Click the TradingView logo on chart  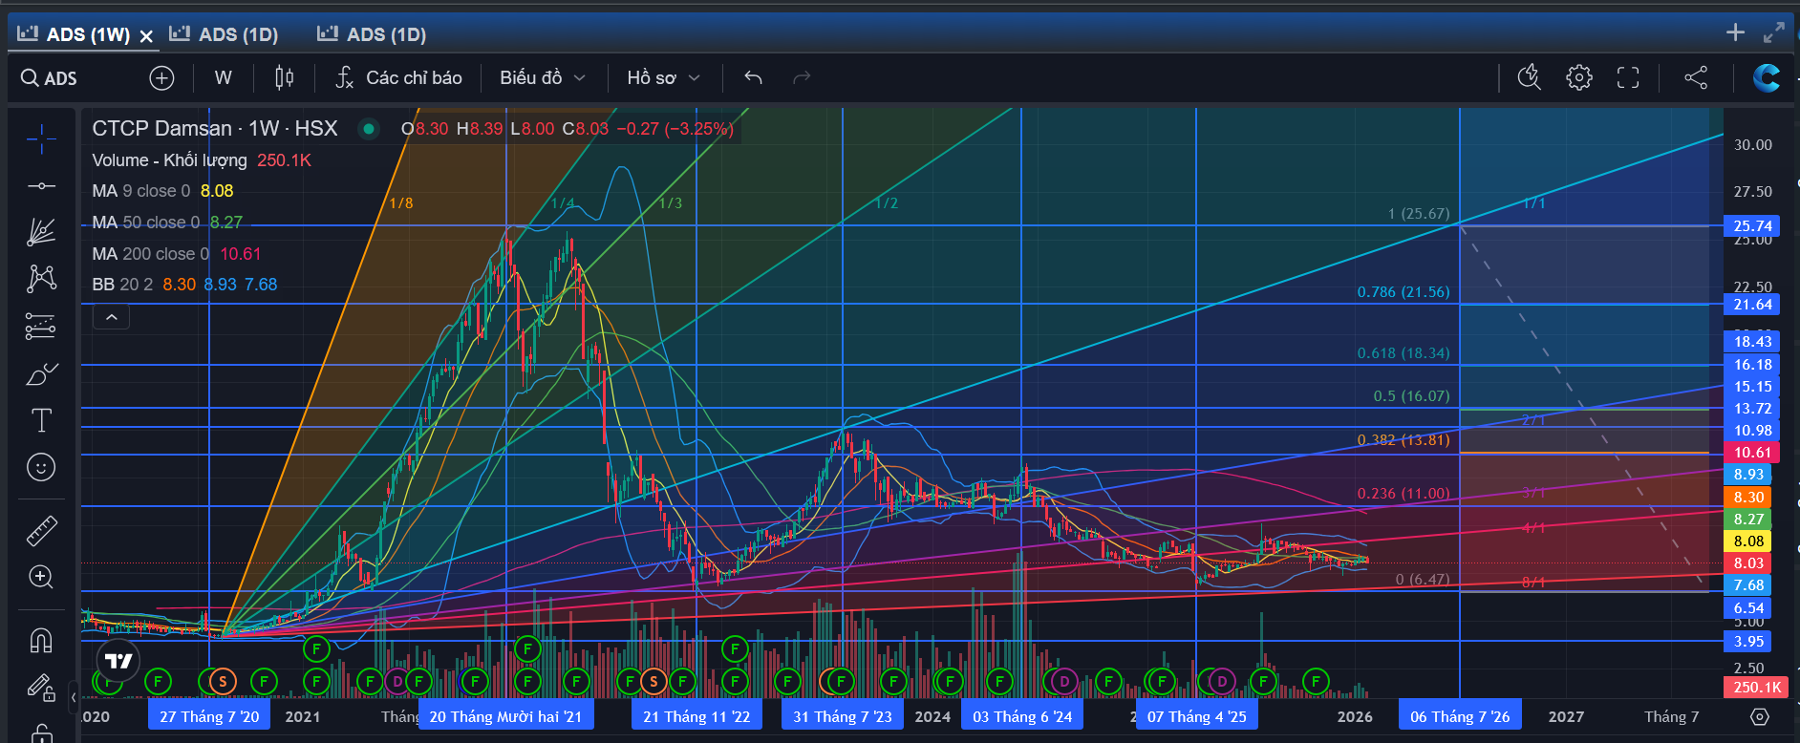tap(118, 660)
